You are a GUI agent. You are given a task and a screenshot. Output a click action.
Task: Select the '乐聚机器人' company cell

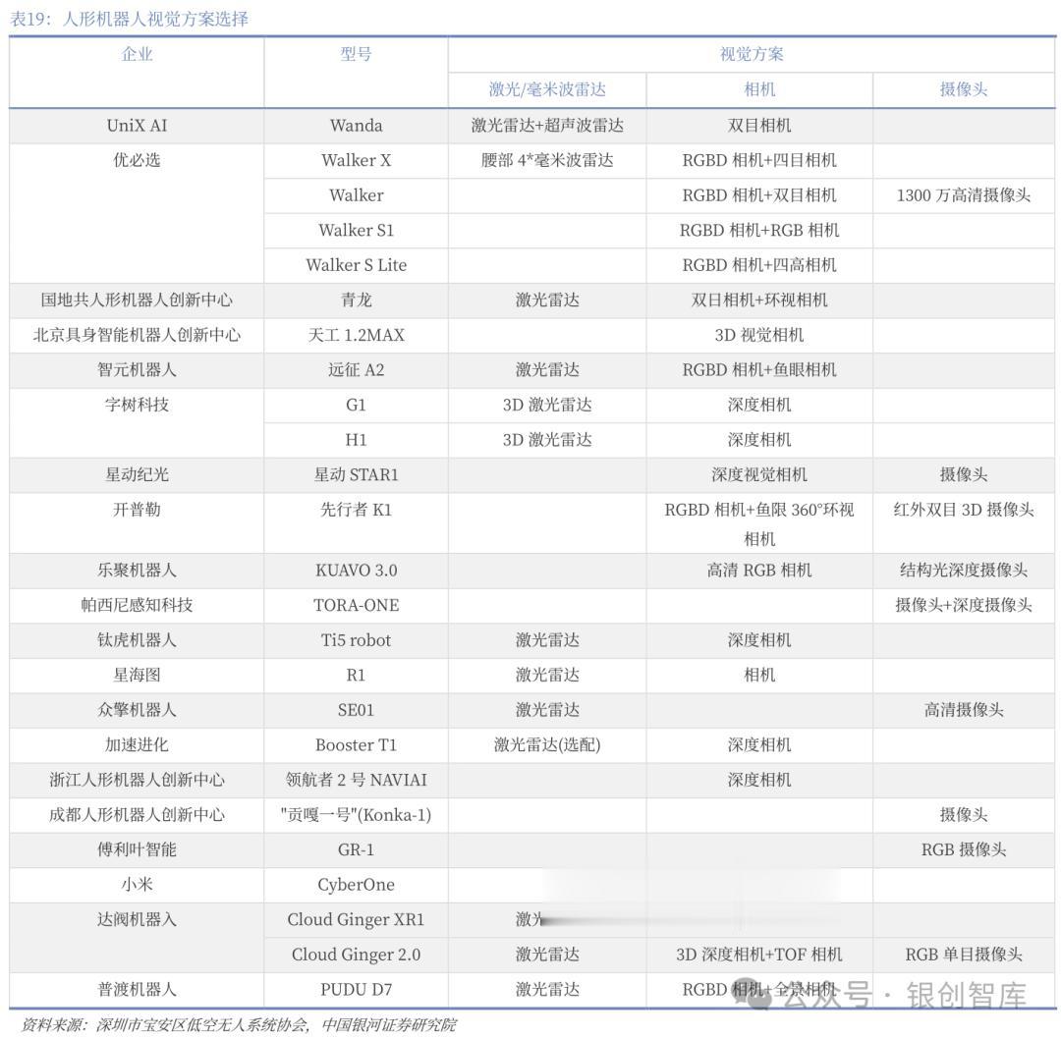pyautogui.click(x=138, y=571)
